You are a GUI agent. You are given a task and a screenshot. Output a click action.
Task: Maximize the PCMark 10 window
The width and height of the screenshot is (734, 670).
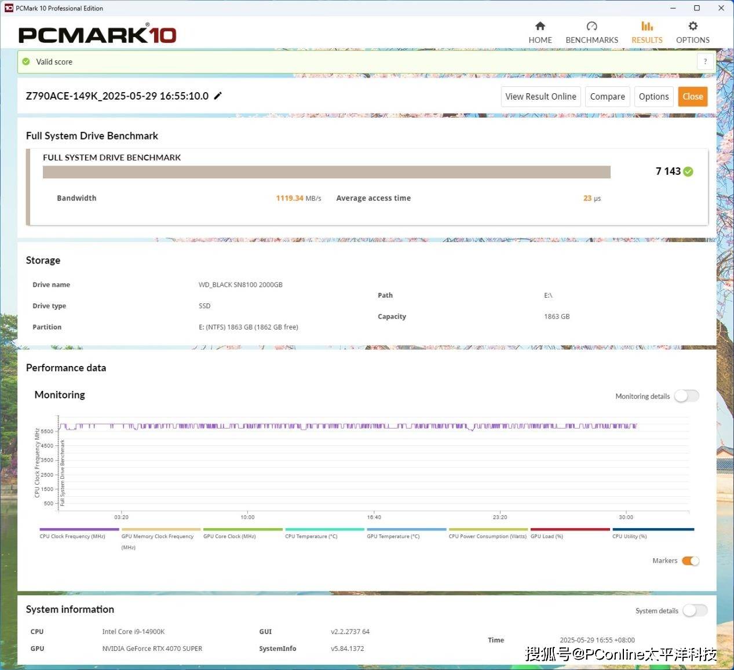[697, 8]
